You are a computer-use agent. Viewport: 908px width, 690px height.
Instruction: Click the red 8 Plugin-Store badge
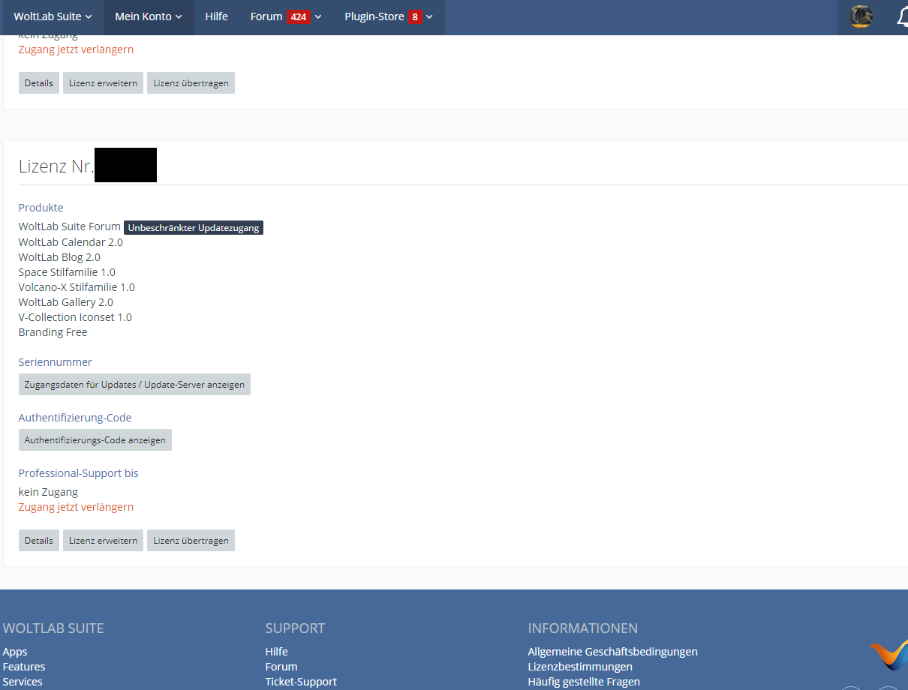[x=415, y=16]
